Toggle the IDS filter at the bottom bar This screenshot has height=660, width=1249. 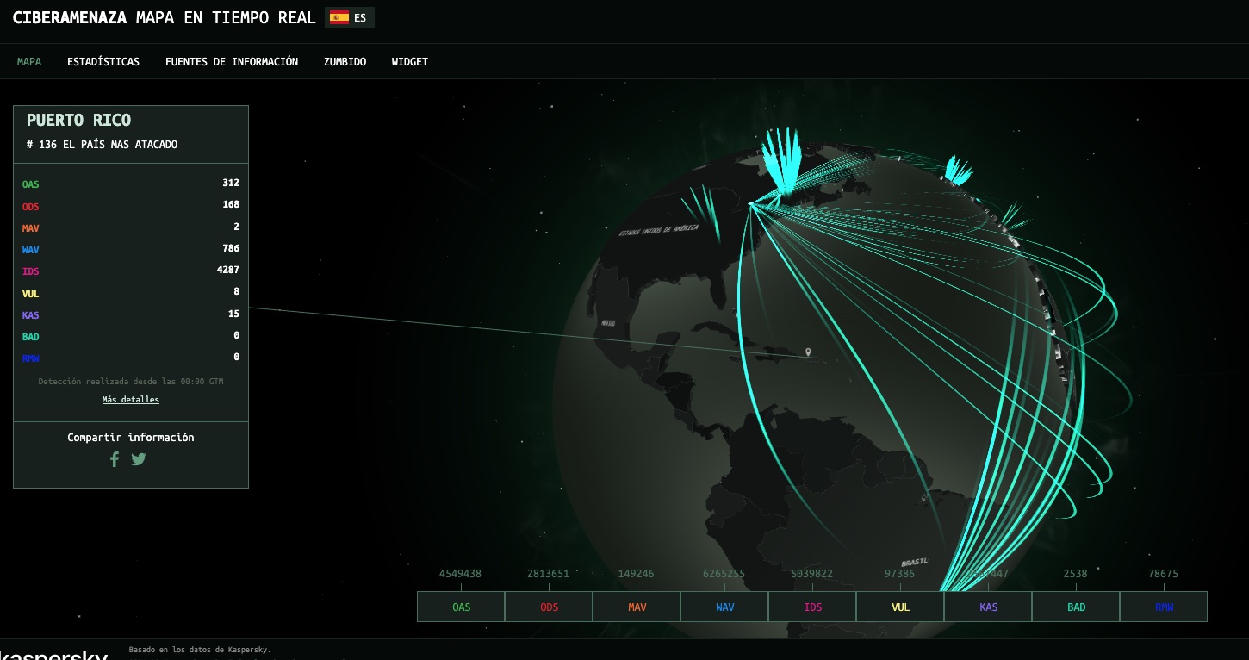pyautogui.click(x=812, y=607)
